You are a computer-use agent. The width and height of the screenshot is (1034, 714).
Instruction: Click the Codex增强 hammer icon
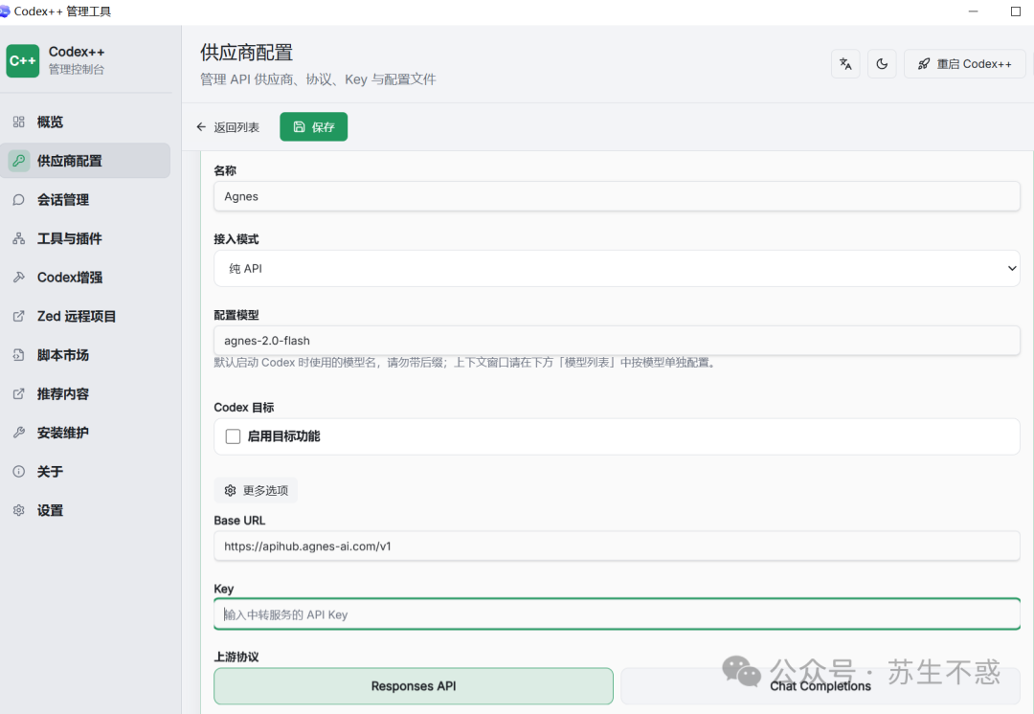tap(18, 278)
